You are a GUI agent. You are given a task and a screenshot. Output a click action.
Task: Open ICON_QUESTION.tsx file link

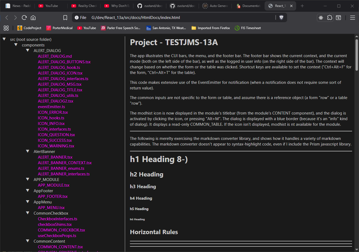pos(56,135)
